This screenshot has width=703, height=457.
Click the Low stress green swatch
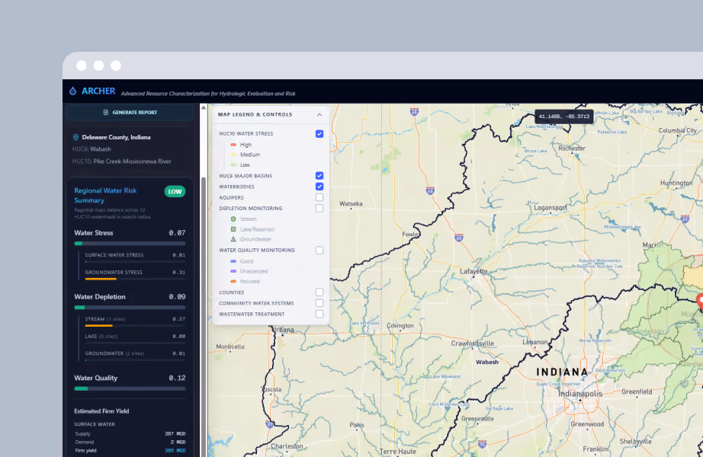(233, 165)
